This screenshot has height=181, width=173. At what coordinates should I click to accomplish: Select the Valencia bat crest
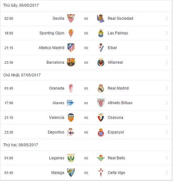coord(71,118)
